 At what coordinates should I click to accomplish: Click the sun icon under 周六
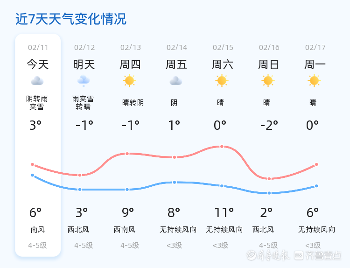click(222, 81)
